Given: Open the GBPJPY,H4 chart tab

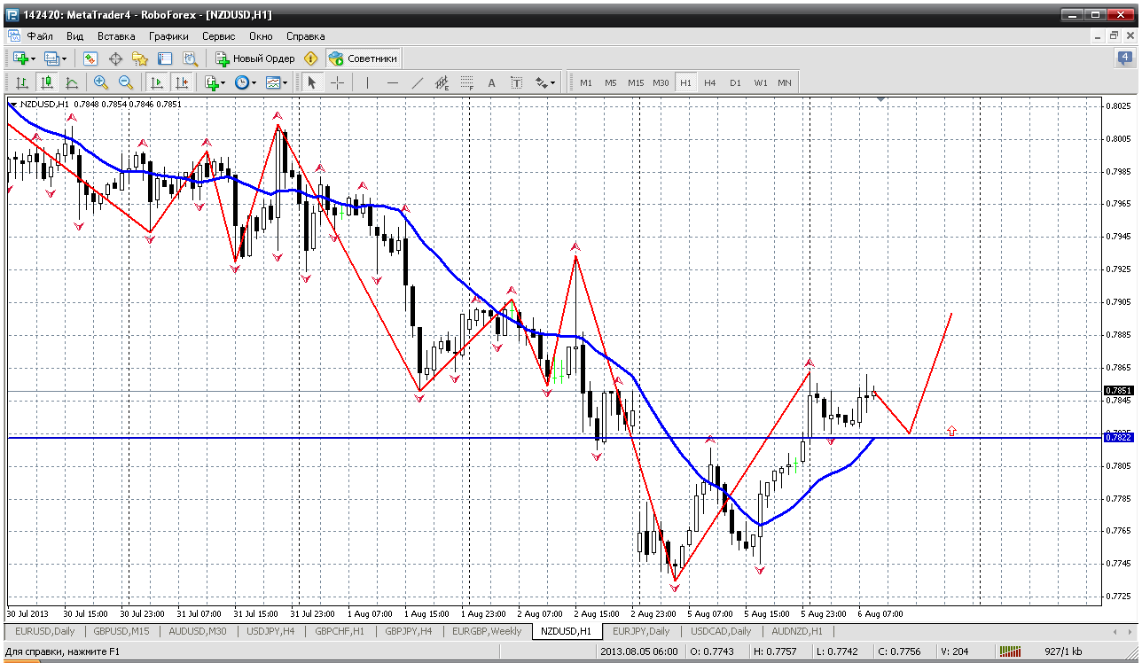Looking at the screenshot, I should tap(408, 631).
